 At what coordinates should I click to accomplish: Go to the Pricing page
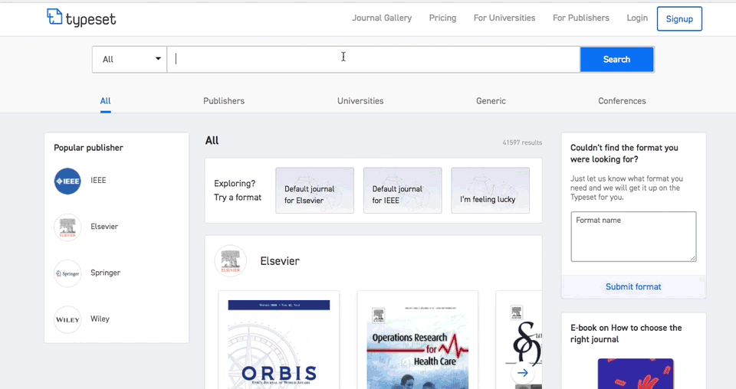pyautogui.click(x=442, y=18)
